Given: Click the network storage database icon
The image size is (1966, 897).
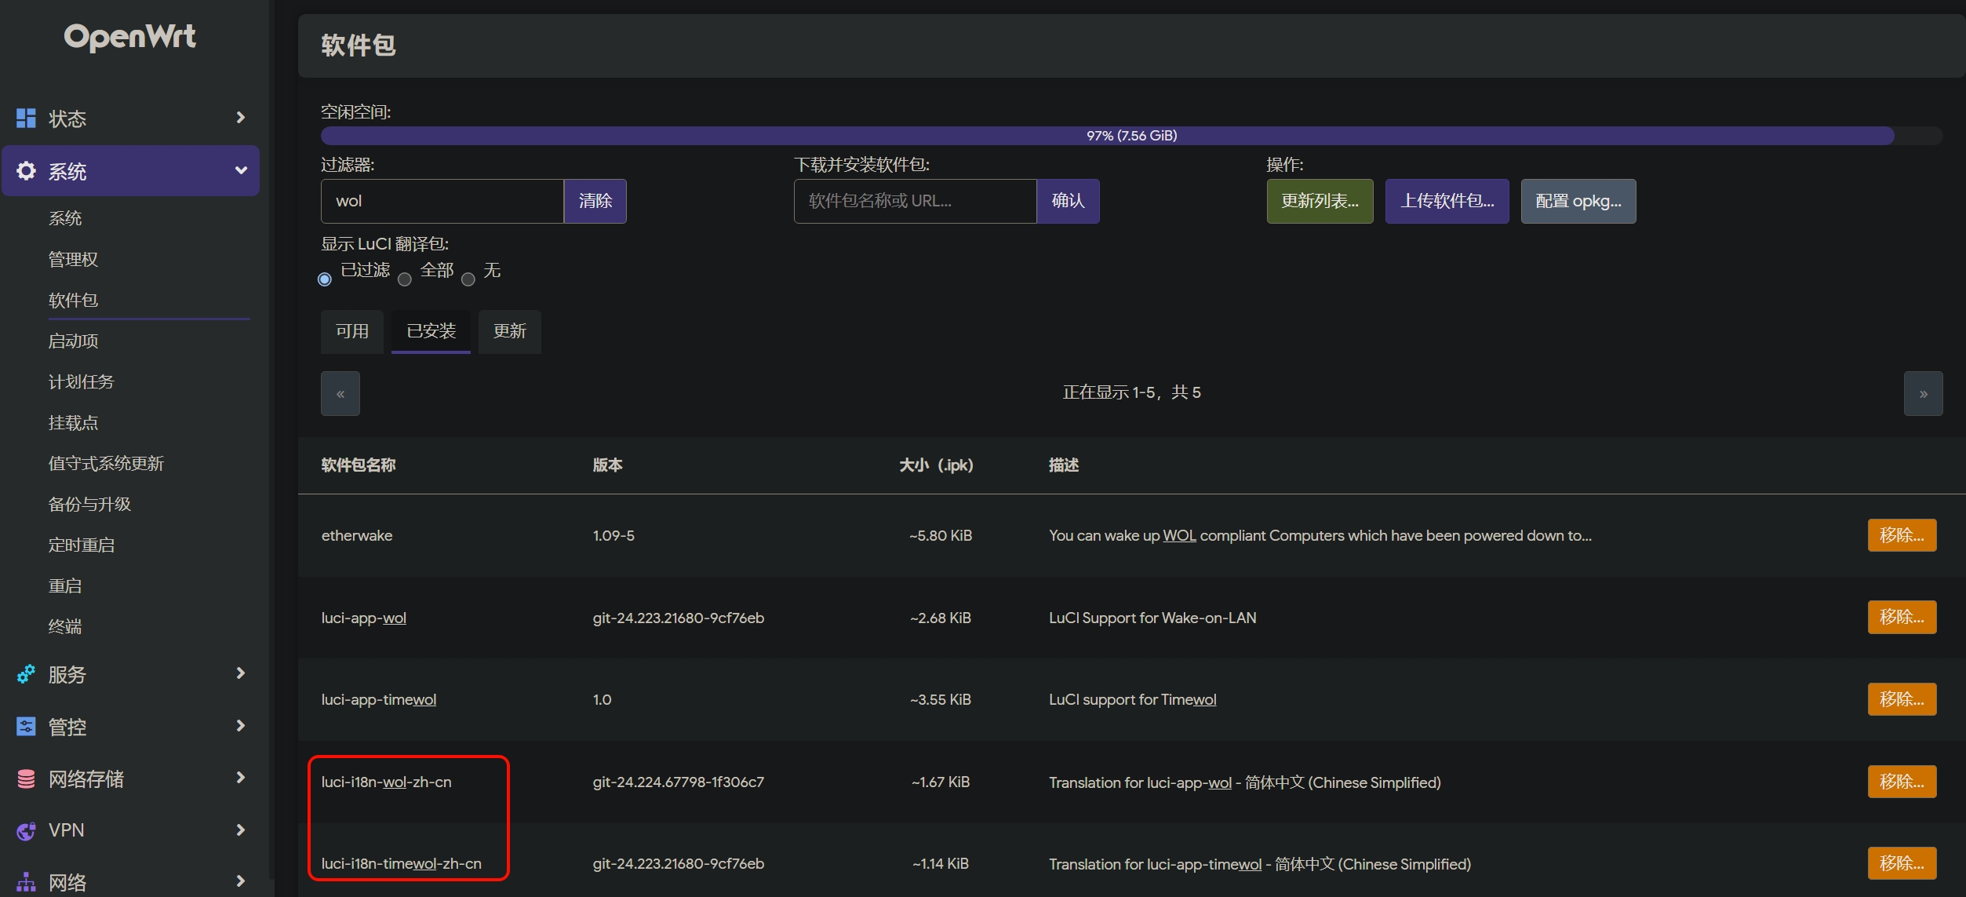Looking at the screenshot, I should click(26, 778).
